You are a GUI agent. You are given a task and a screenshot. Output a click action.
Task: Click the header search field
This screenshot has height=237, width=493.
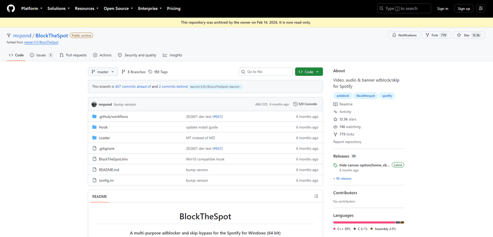(404, 8)
